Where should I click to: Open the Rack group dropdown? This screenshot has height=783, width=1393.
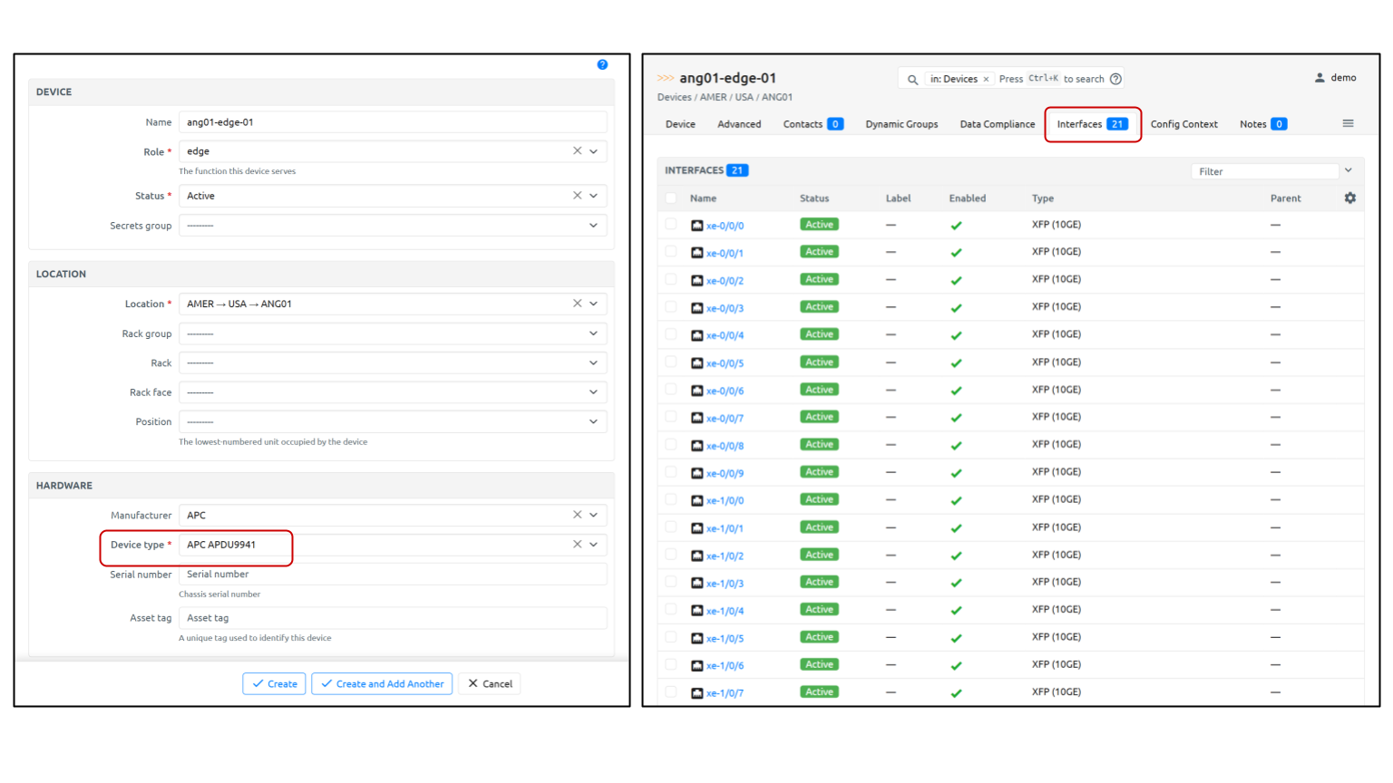[x=593, y=333]
